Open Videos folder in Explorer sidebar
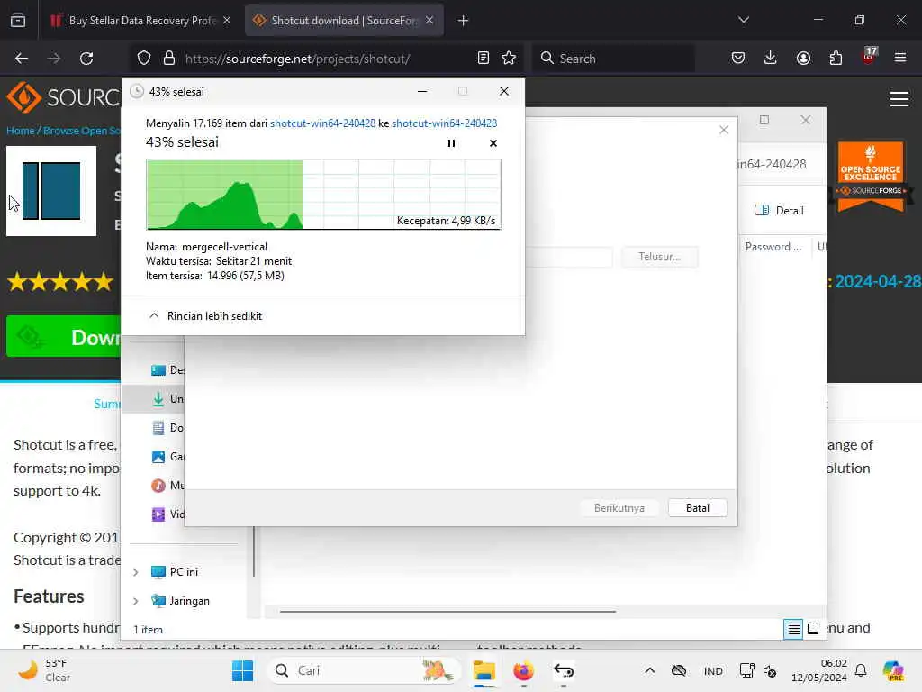The image size is (922, 692). pyautogui.click(x=167, y=514)
